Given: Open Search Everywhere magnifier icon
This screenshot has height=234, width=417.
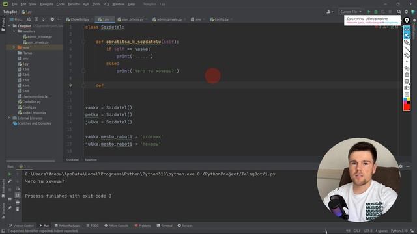Looking at the screenshot, I should tap(399, 12).
